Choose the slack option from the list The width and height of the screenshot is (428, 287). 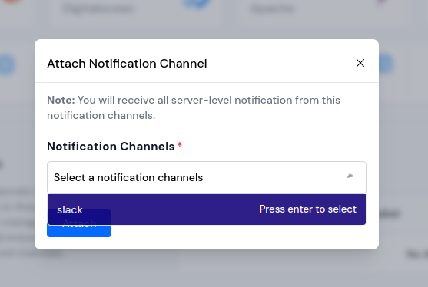(70, 209)
